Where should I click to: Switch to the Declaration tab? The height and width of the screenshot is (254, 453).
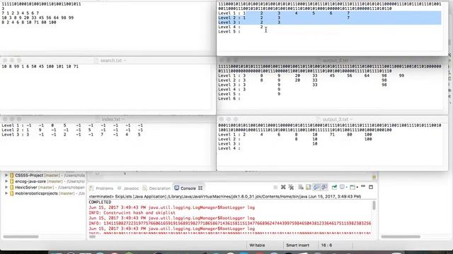pyautogui.click(x=156, y=188)
